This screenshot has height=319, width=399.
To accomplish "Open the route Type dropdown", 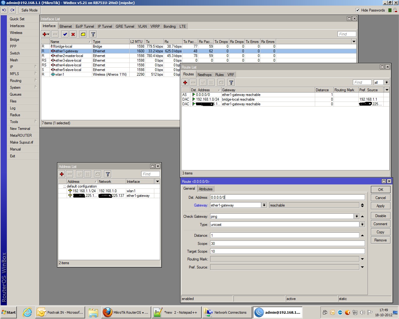I will click(362, 225).
